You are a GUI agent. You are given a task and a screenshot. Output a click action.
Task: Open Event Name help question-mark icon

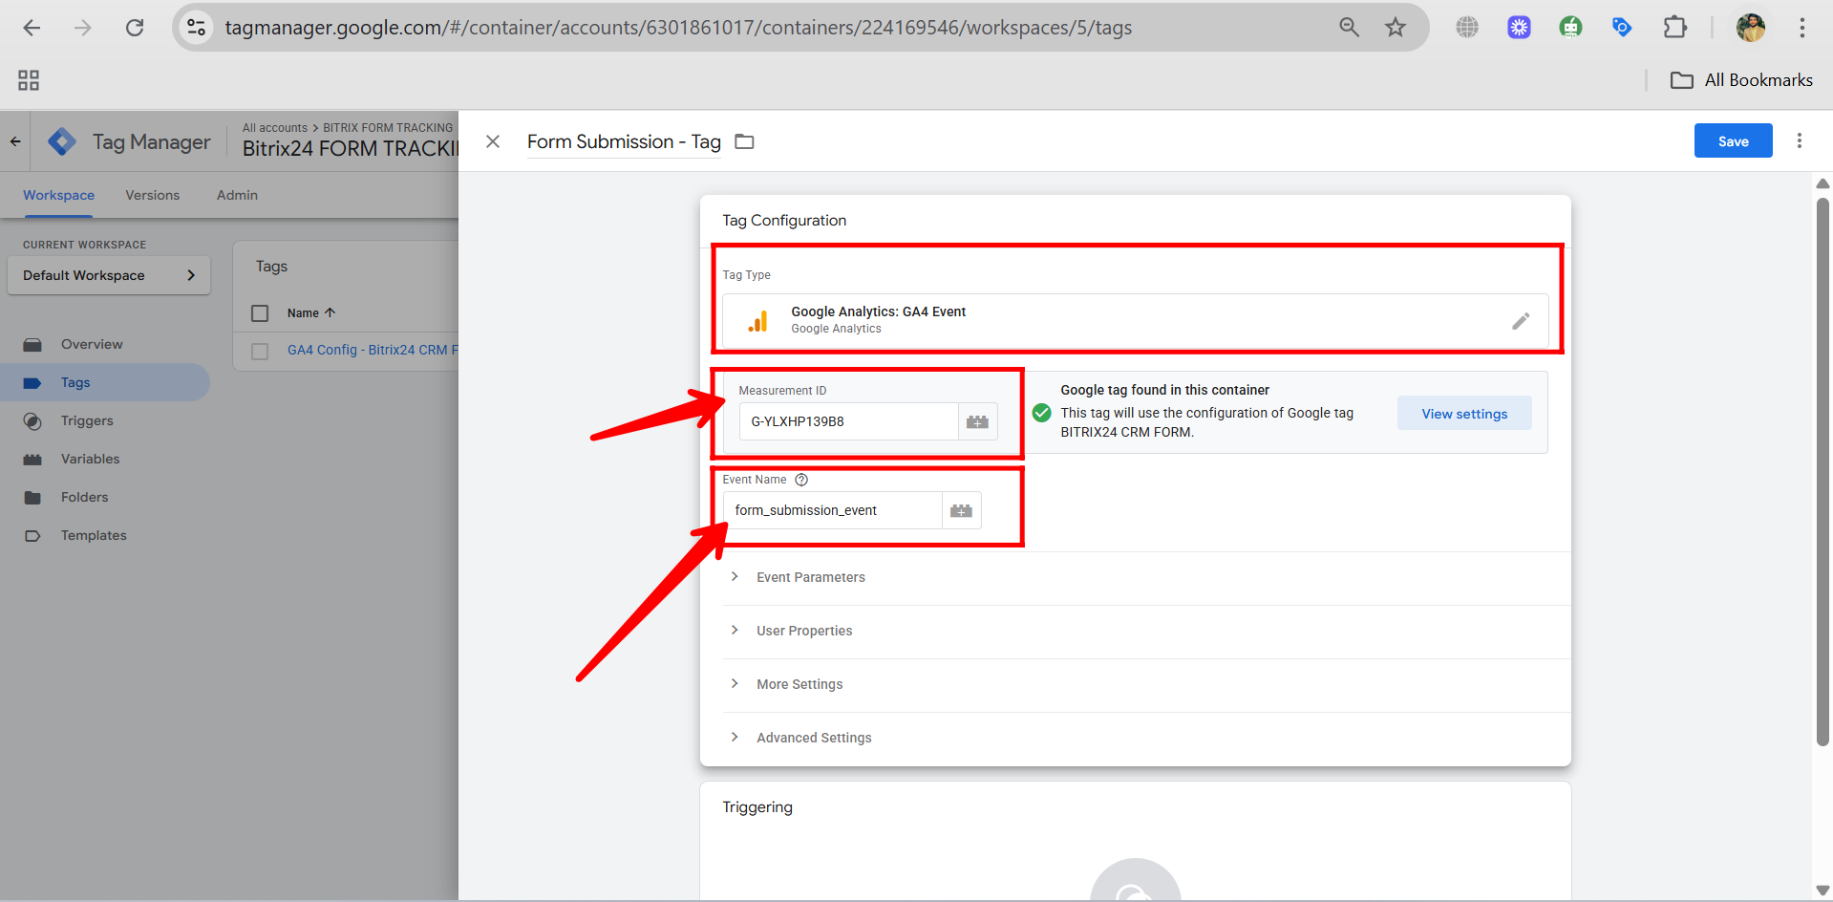pos(801,480)
